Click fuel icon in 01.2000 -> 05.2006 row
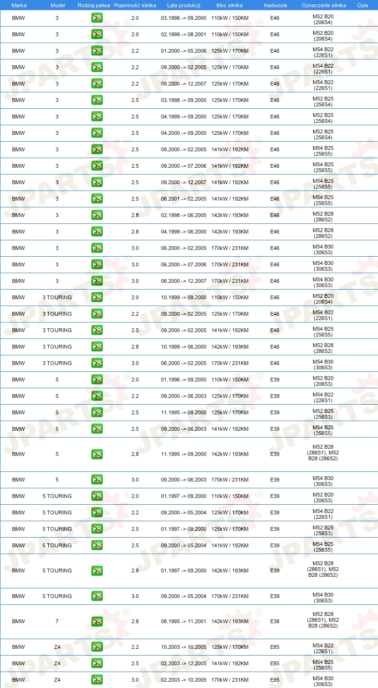The height and width of the screenshot is (688, 378). tap(97, 51)
